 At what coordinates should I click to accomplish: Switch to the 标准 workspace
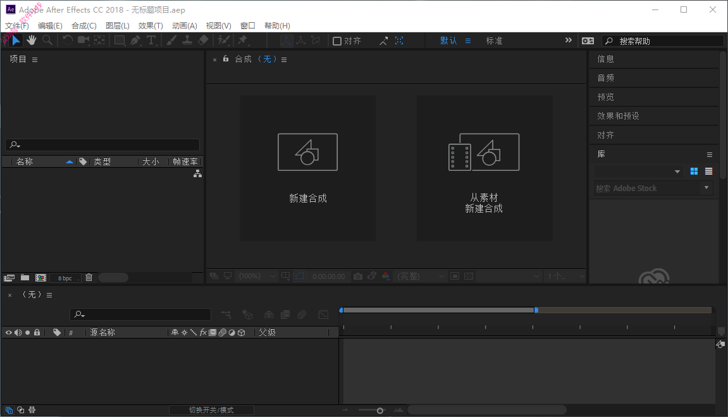tap(494, 41)
